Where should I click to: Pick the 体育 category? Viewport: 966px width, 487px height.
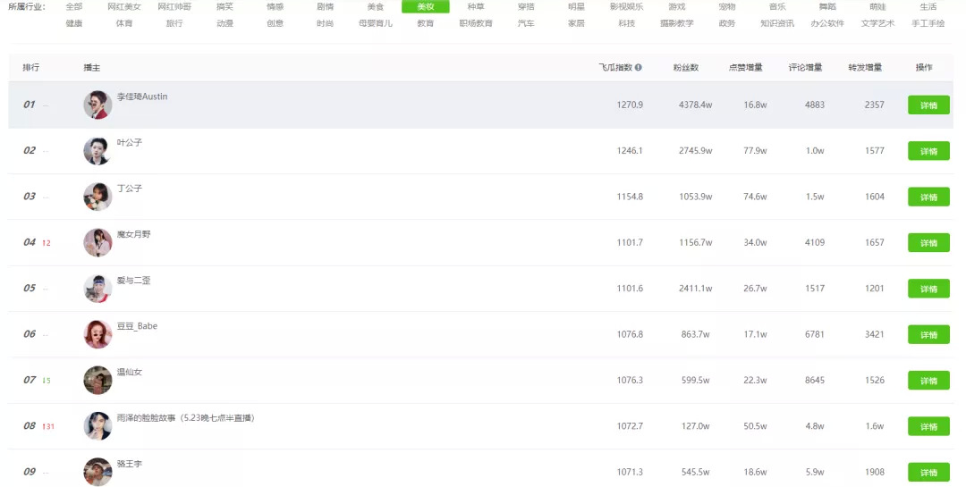pyautogui.click(x=123, y=23)
